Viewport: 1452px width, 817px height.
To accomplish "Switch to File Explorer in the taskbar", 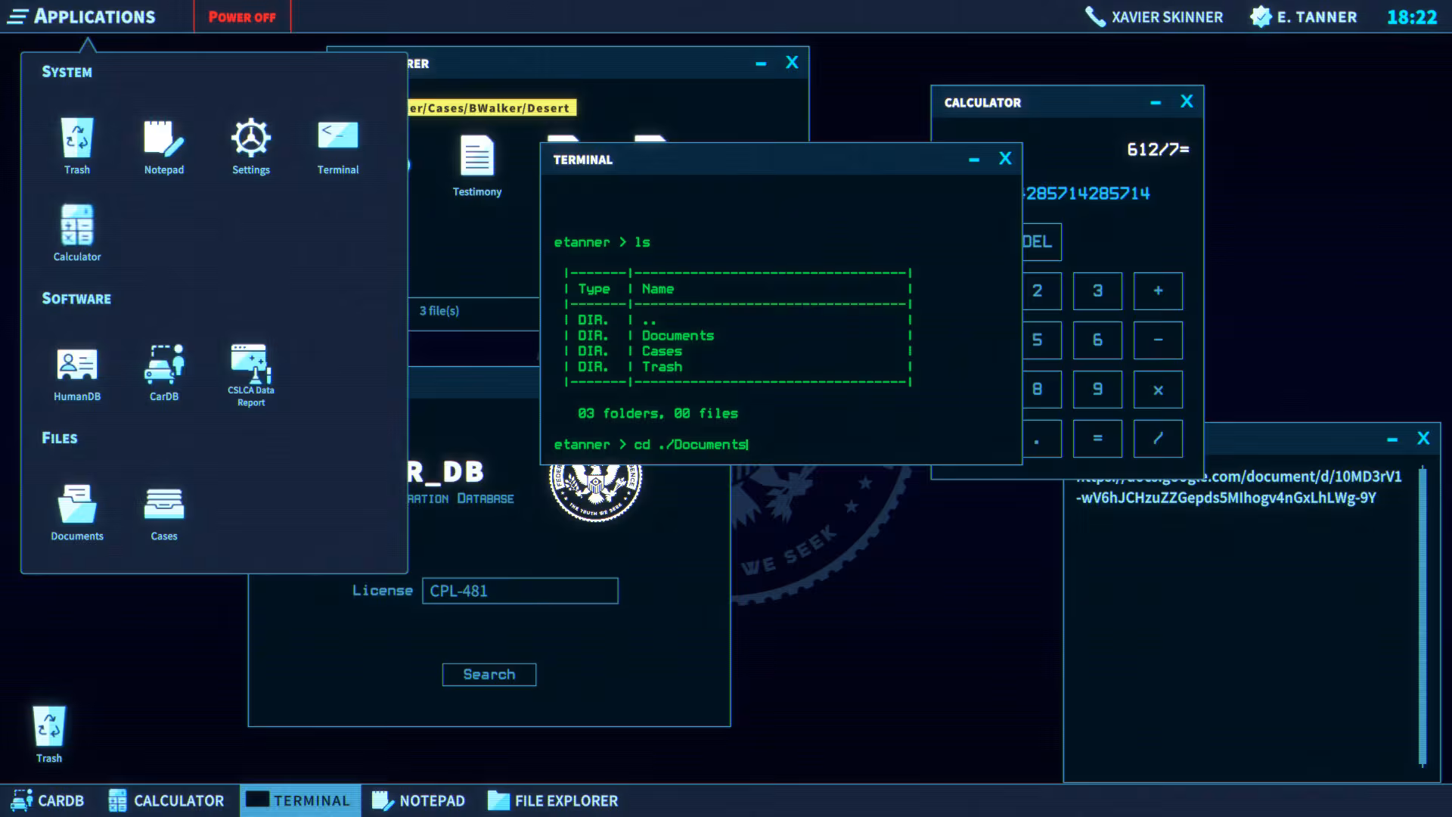I will click(x=553, y=800).
